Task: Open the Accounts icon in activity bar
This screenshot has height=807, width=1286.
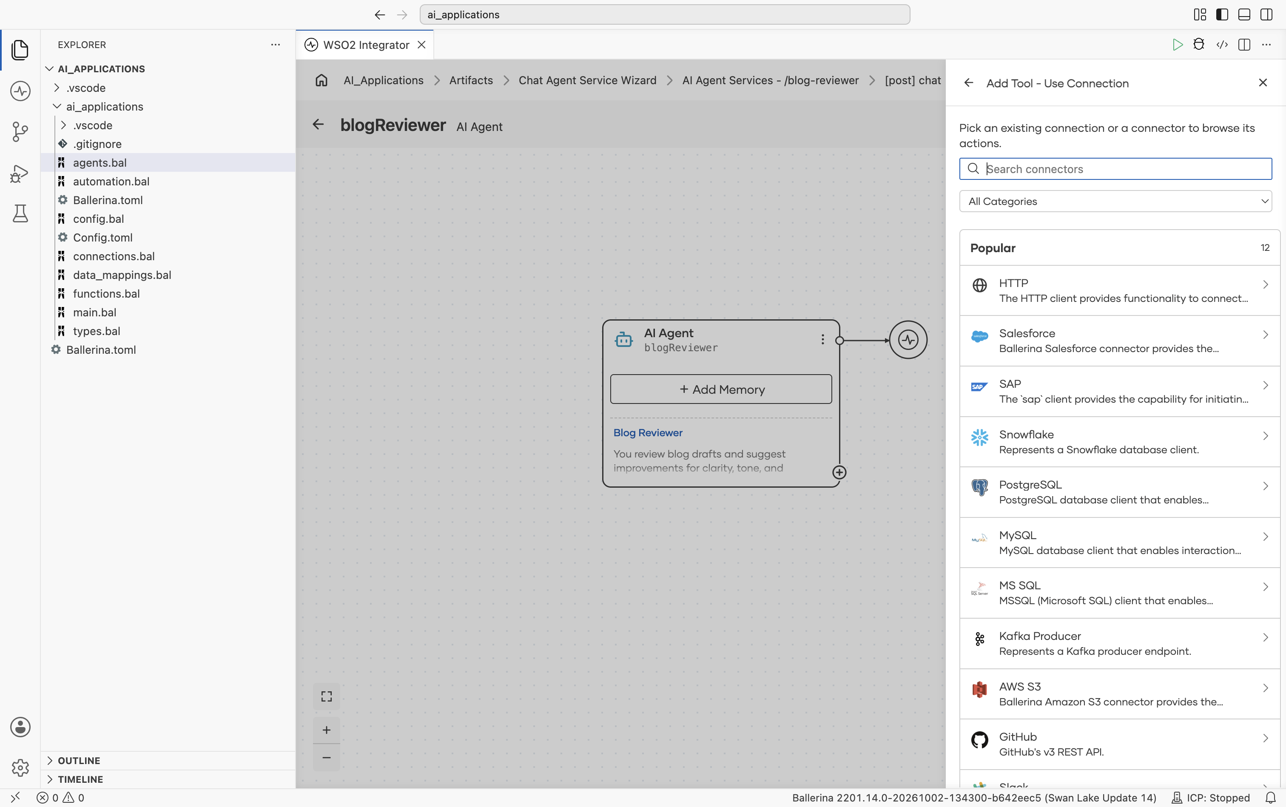Action: click(20, 727)
